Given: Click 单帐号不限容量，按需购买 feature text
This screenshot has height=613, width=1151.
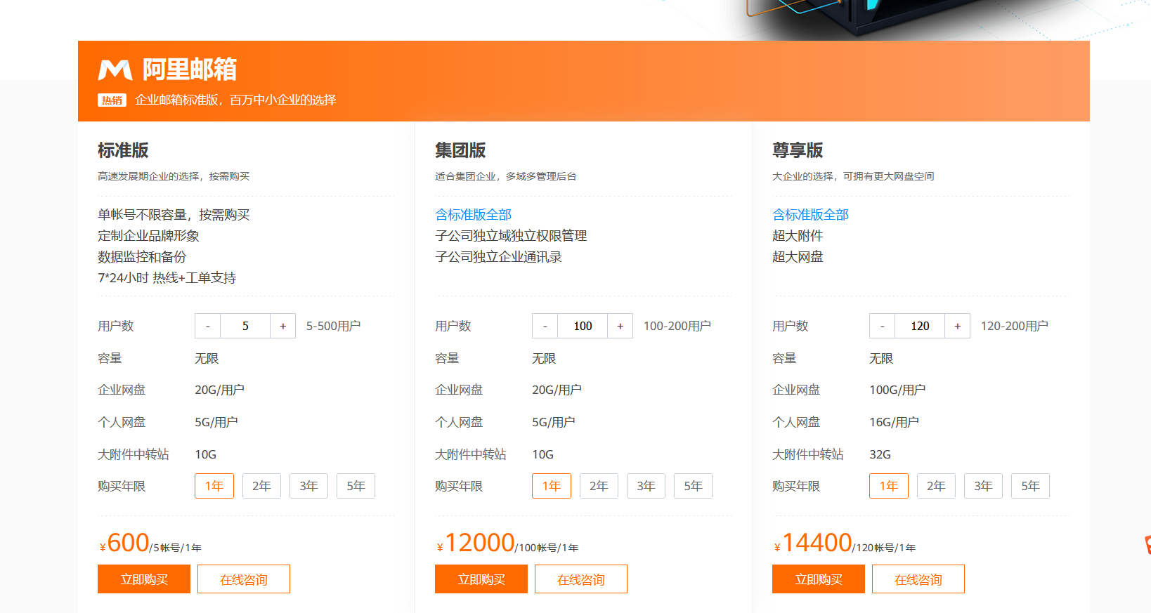Looking at the screenshot, I should 174,215.
